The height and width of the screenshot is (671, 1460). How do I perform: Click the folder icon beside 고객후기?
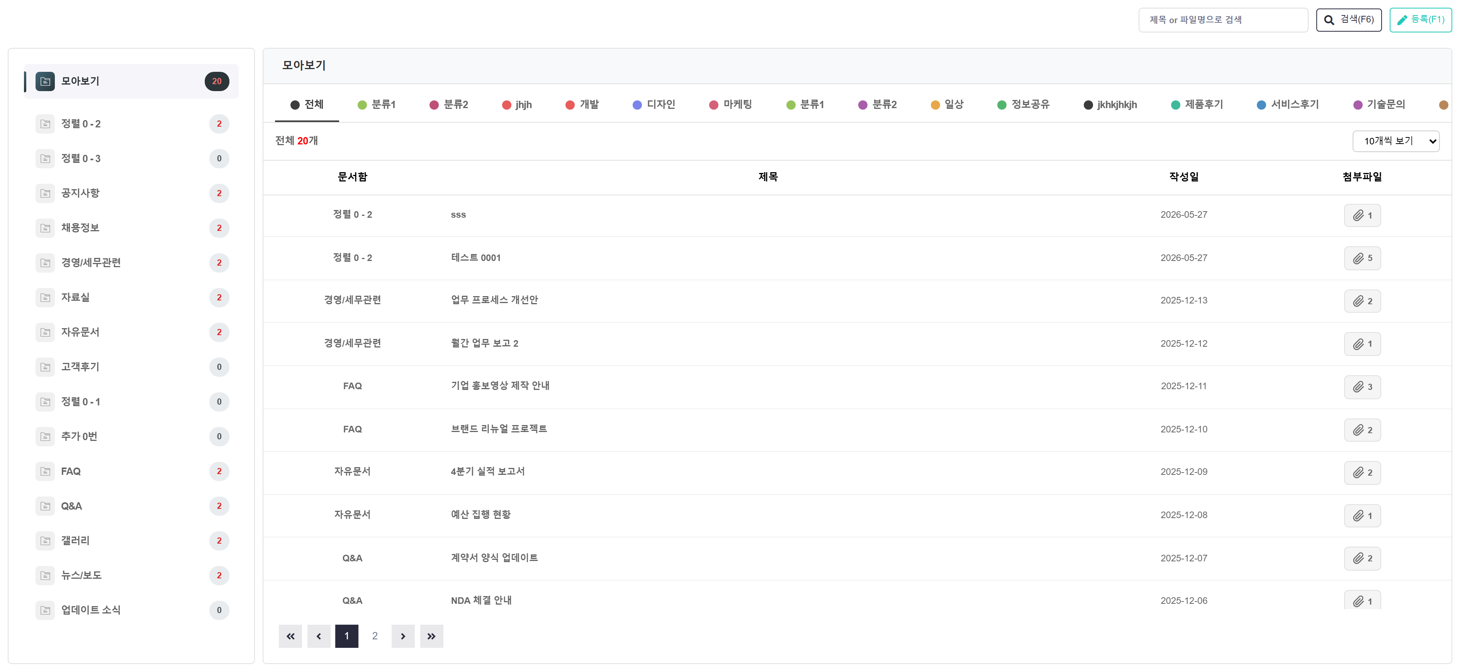click(45, 367)
